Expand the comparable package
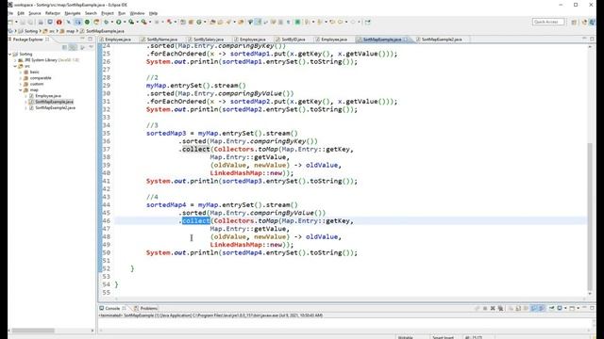Screen dimensions: 604x339 point(21,78)
